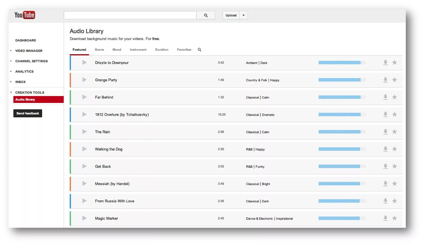Download Drizzle to Downpour

coord(385,63)
